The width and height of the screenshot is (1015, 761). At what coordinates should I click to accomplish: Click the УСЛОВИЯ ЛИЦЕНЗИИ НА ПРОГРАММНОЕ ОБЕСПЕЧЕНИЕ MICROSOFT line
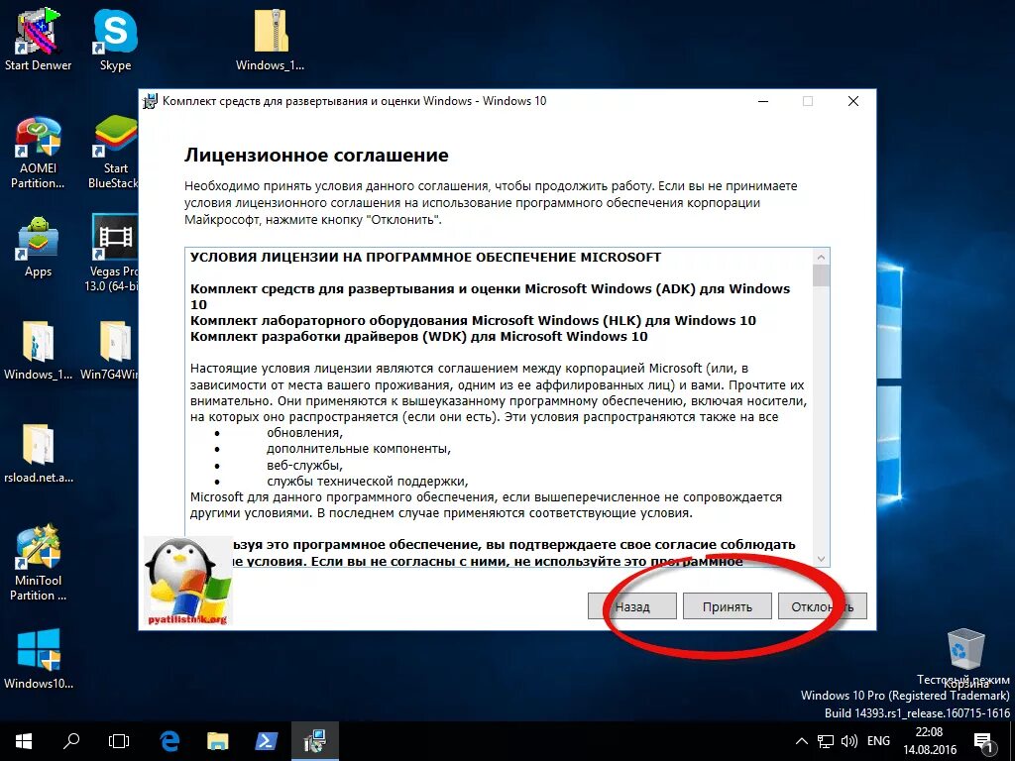pos(426,258)
